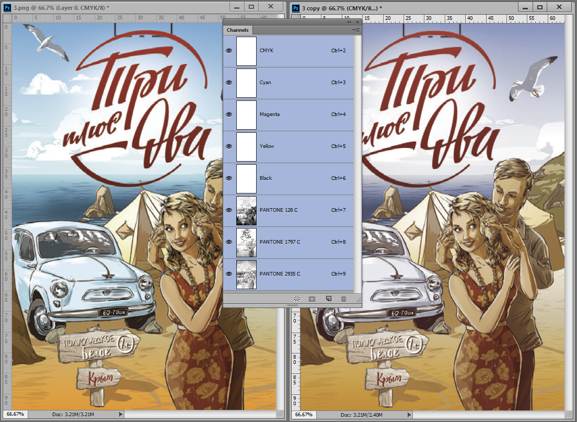
Task: Hide the Yellow channel eye
Action: pyautogui.click(x=229, y=146)
